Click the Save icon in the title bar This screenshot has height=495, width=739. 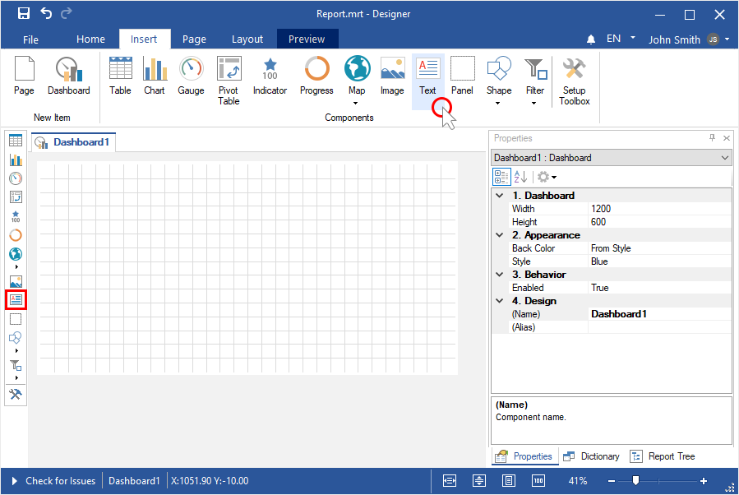coord(24,14)
